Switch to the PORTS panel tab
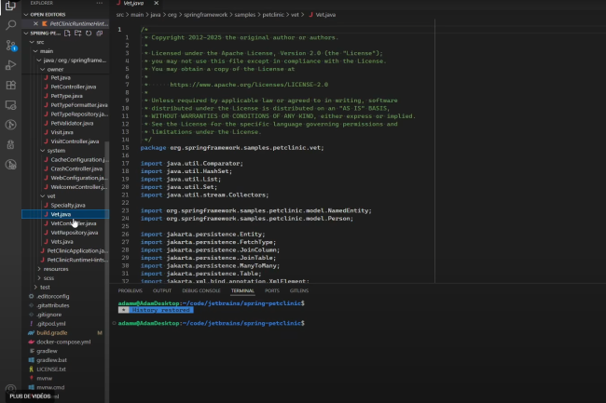 [272, 290]
